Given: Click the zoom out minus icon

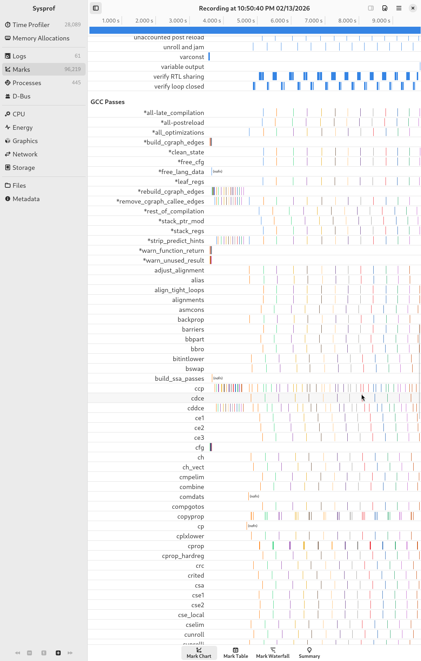Looking at the screenshot, I should tap(29, 653).
